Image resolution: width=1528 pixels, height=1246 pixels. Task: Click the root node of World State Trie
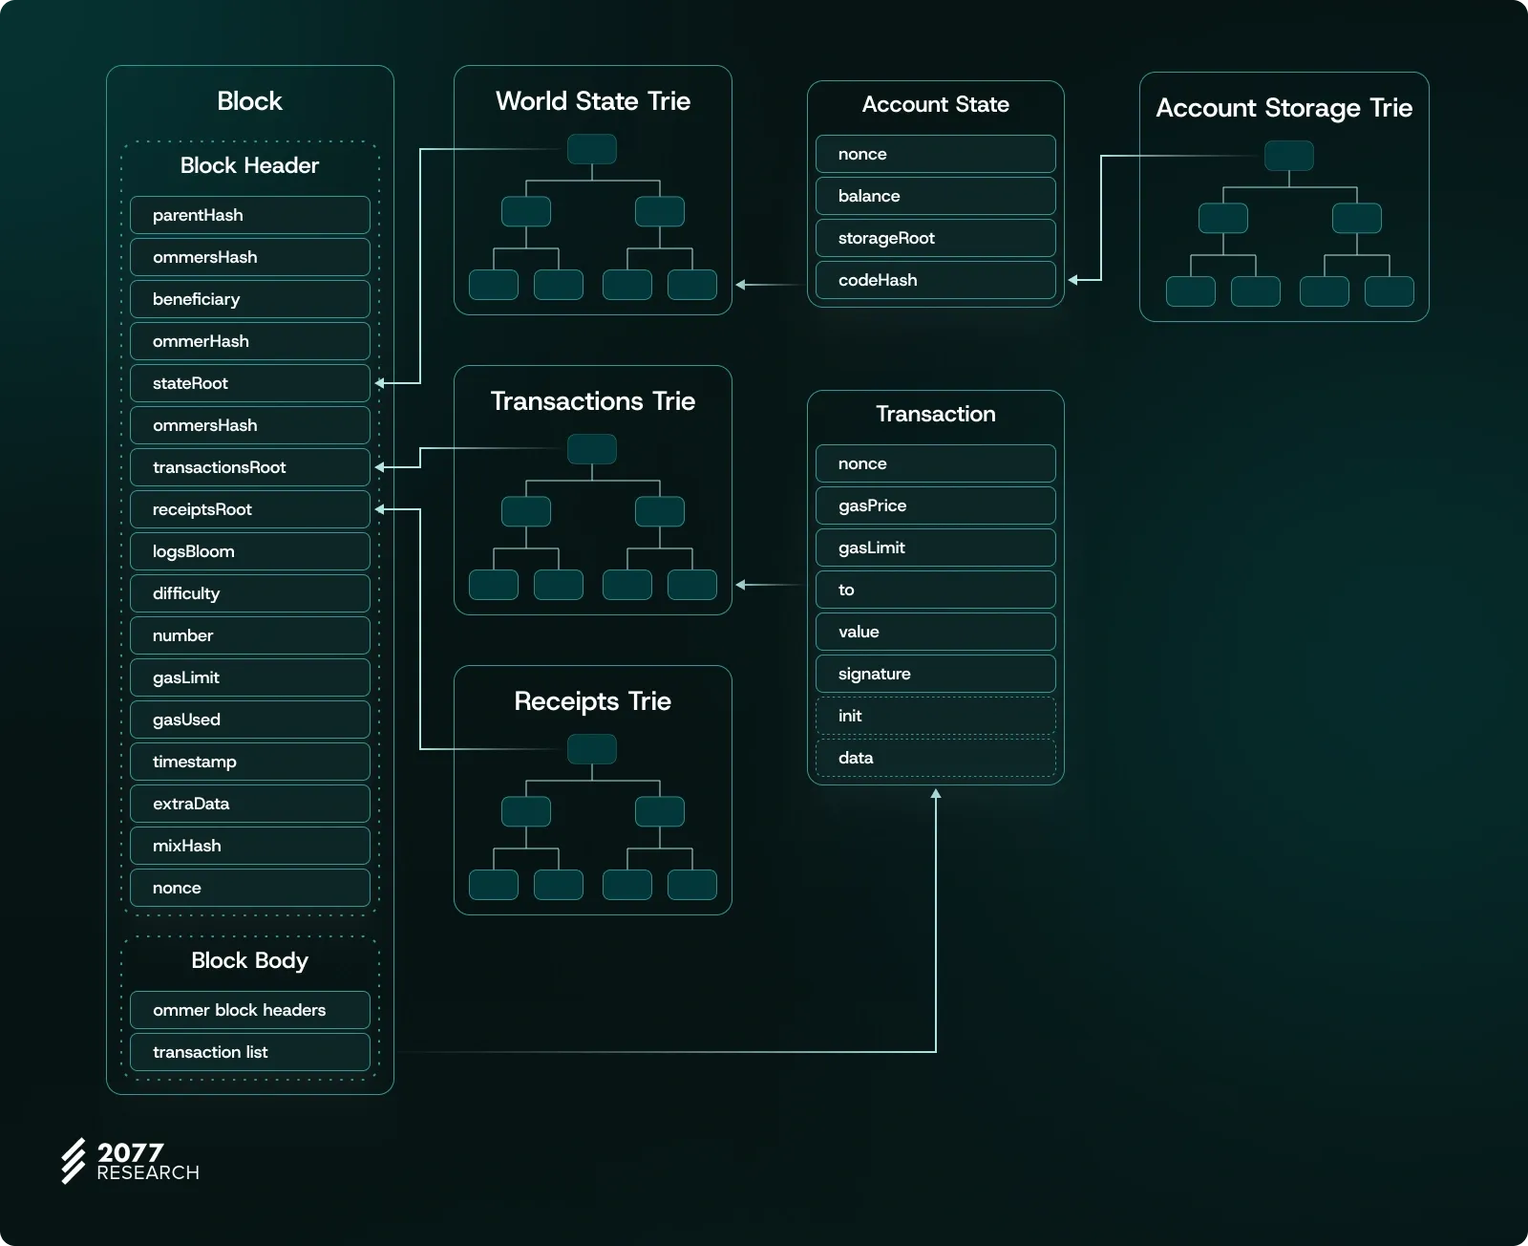click(591, 149)
